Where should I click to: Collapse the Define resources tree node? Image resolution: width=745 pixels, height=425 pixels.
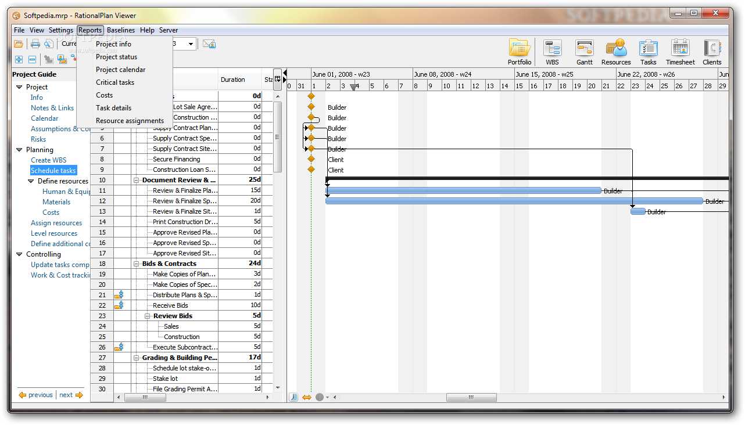[31, 181]
